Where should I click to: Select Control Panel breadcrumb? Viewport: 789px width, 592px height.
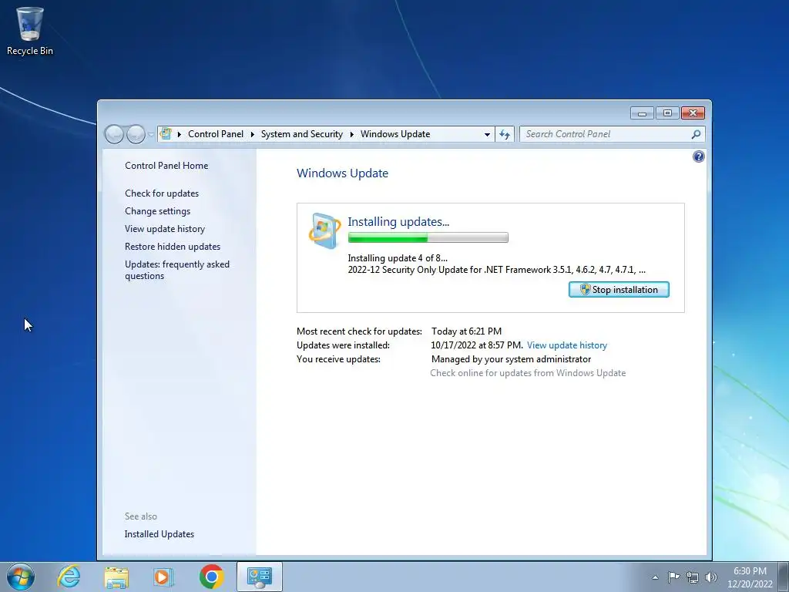(216, 134)
